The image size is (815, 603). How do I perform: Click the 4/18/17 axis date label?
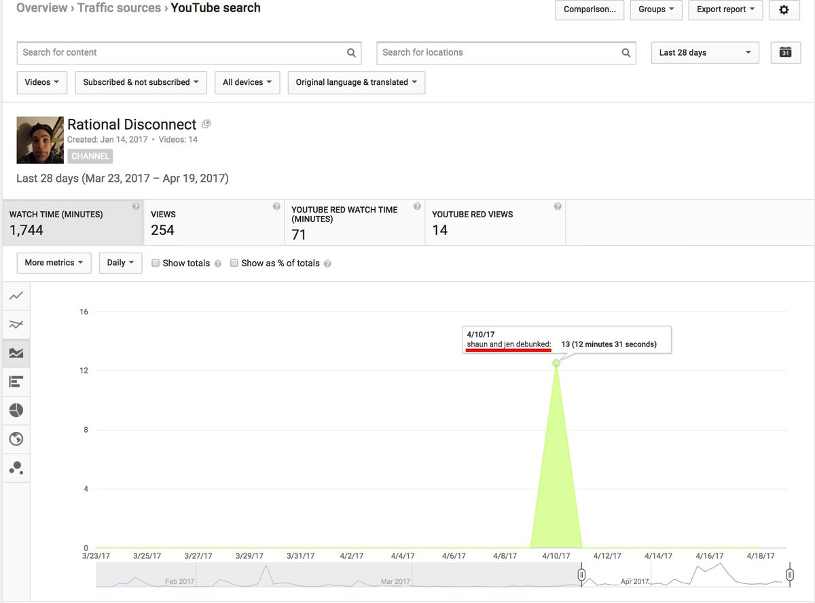761,556
